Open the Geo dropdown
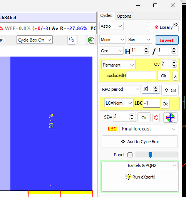 [112, 51]
